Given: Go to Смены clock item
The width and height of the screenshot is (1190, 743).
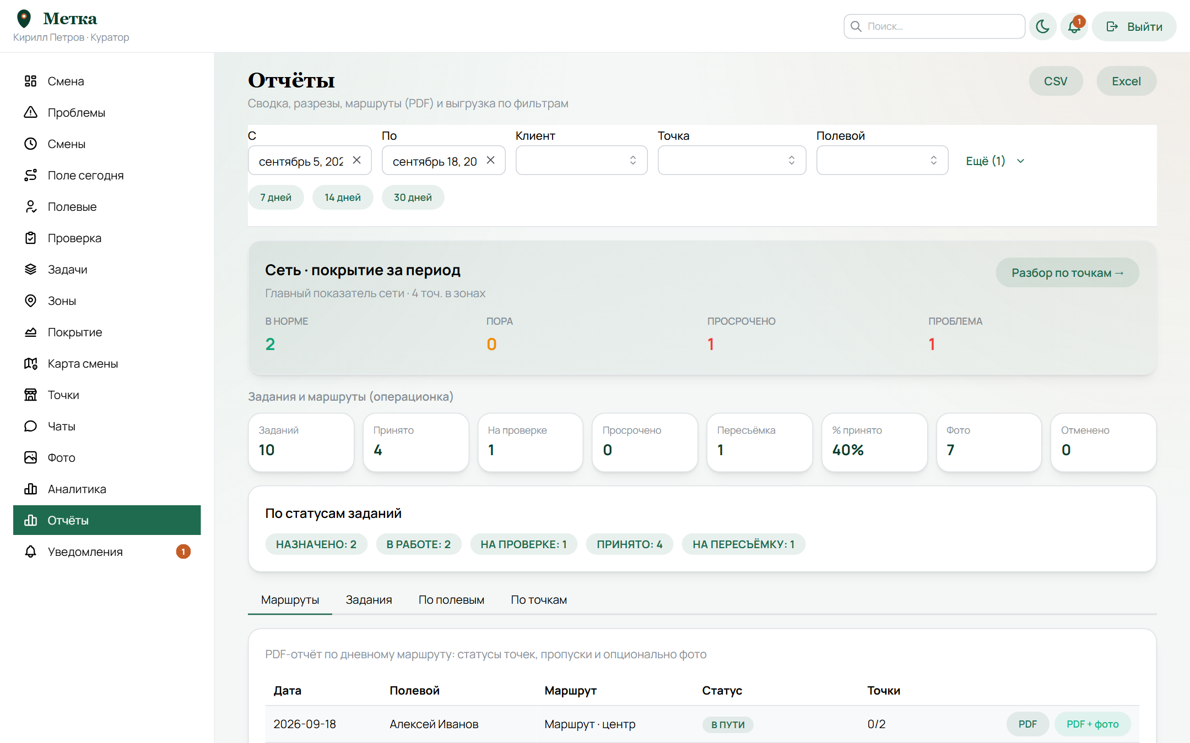Looking at the screenshot, I should [x=107, y=144].
